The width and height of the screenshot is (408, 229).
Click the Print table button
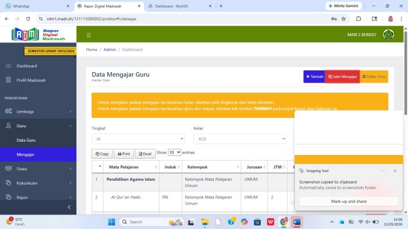(x=124, y=154)
